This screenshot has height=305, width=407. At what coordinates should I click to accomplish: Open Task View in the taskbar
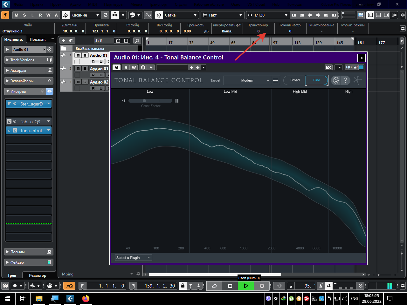pyautogui.click(x=23, y=299)
